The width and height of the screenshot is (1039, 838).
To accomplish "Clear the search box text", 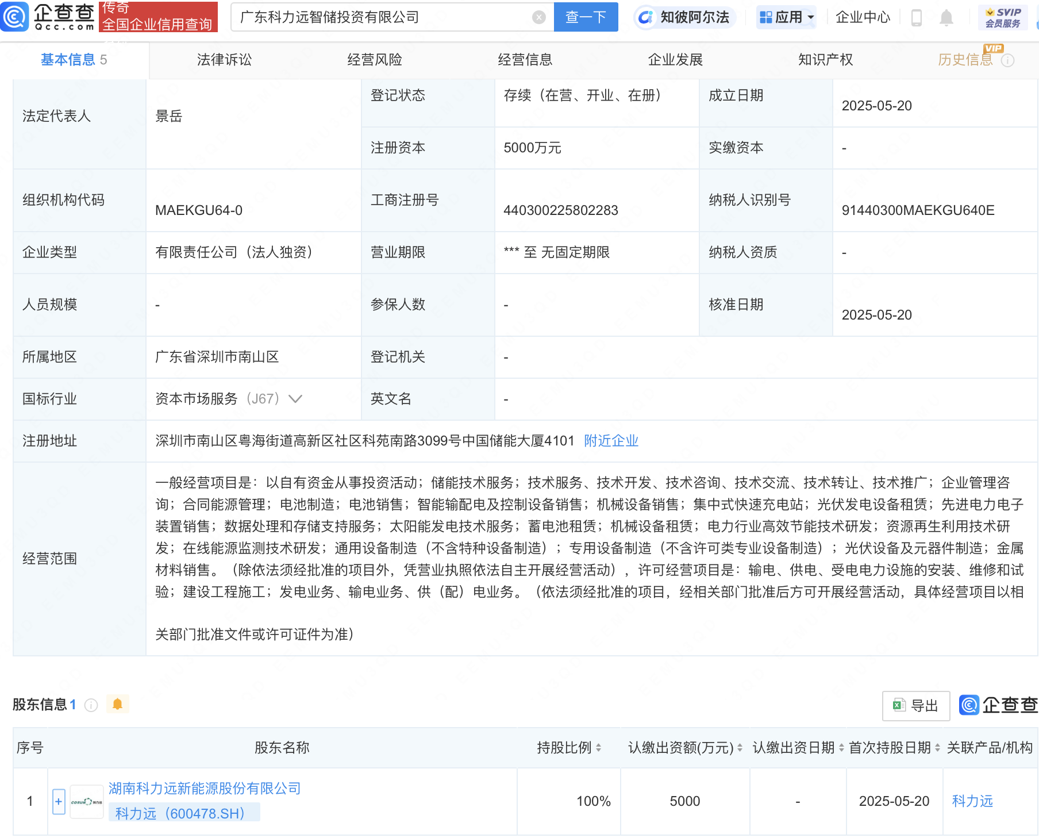I will point(538,17).
